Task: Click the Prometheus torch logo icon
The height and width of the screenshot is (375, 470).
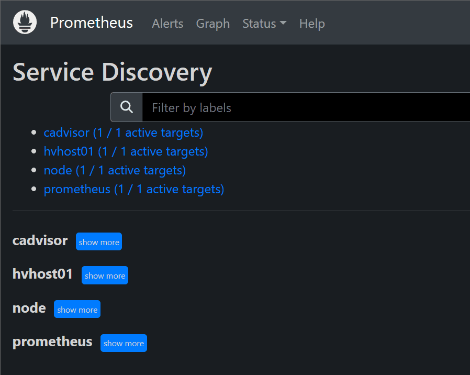Action: point(25,23)
